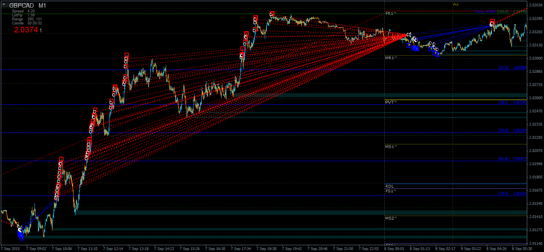
Task: Click the Ao label at chart top
Action: coord(456,4)
